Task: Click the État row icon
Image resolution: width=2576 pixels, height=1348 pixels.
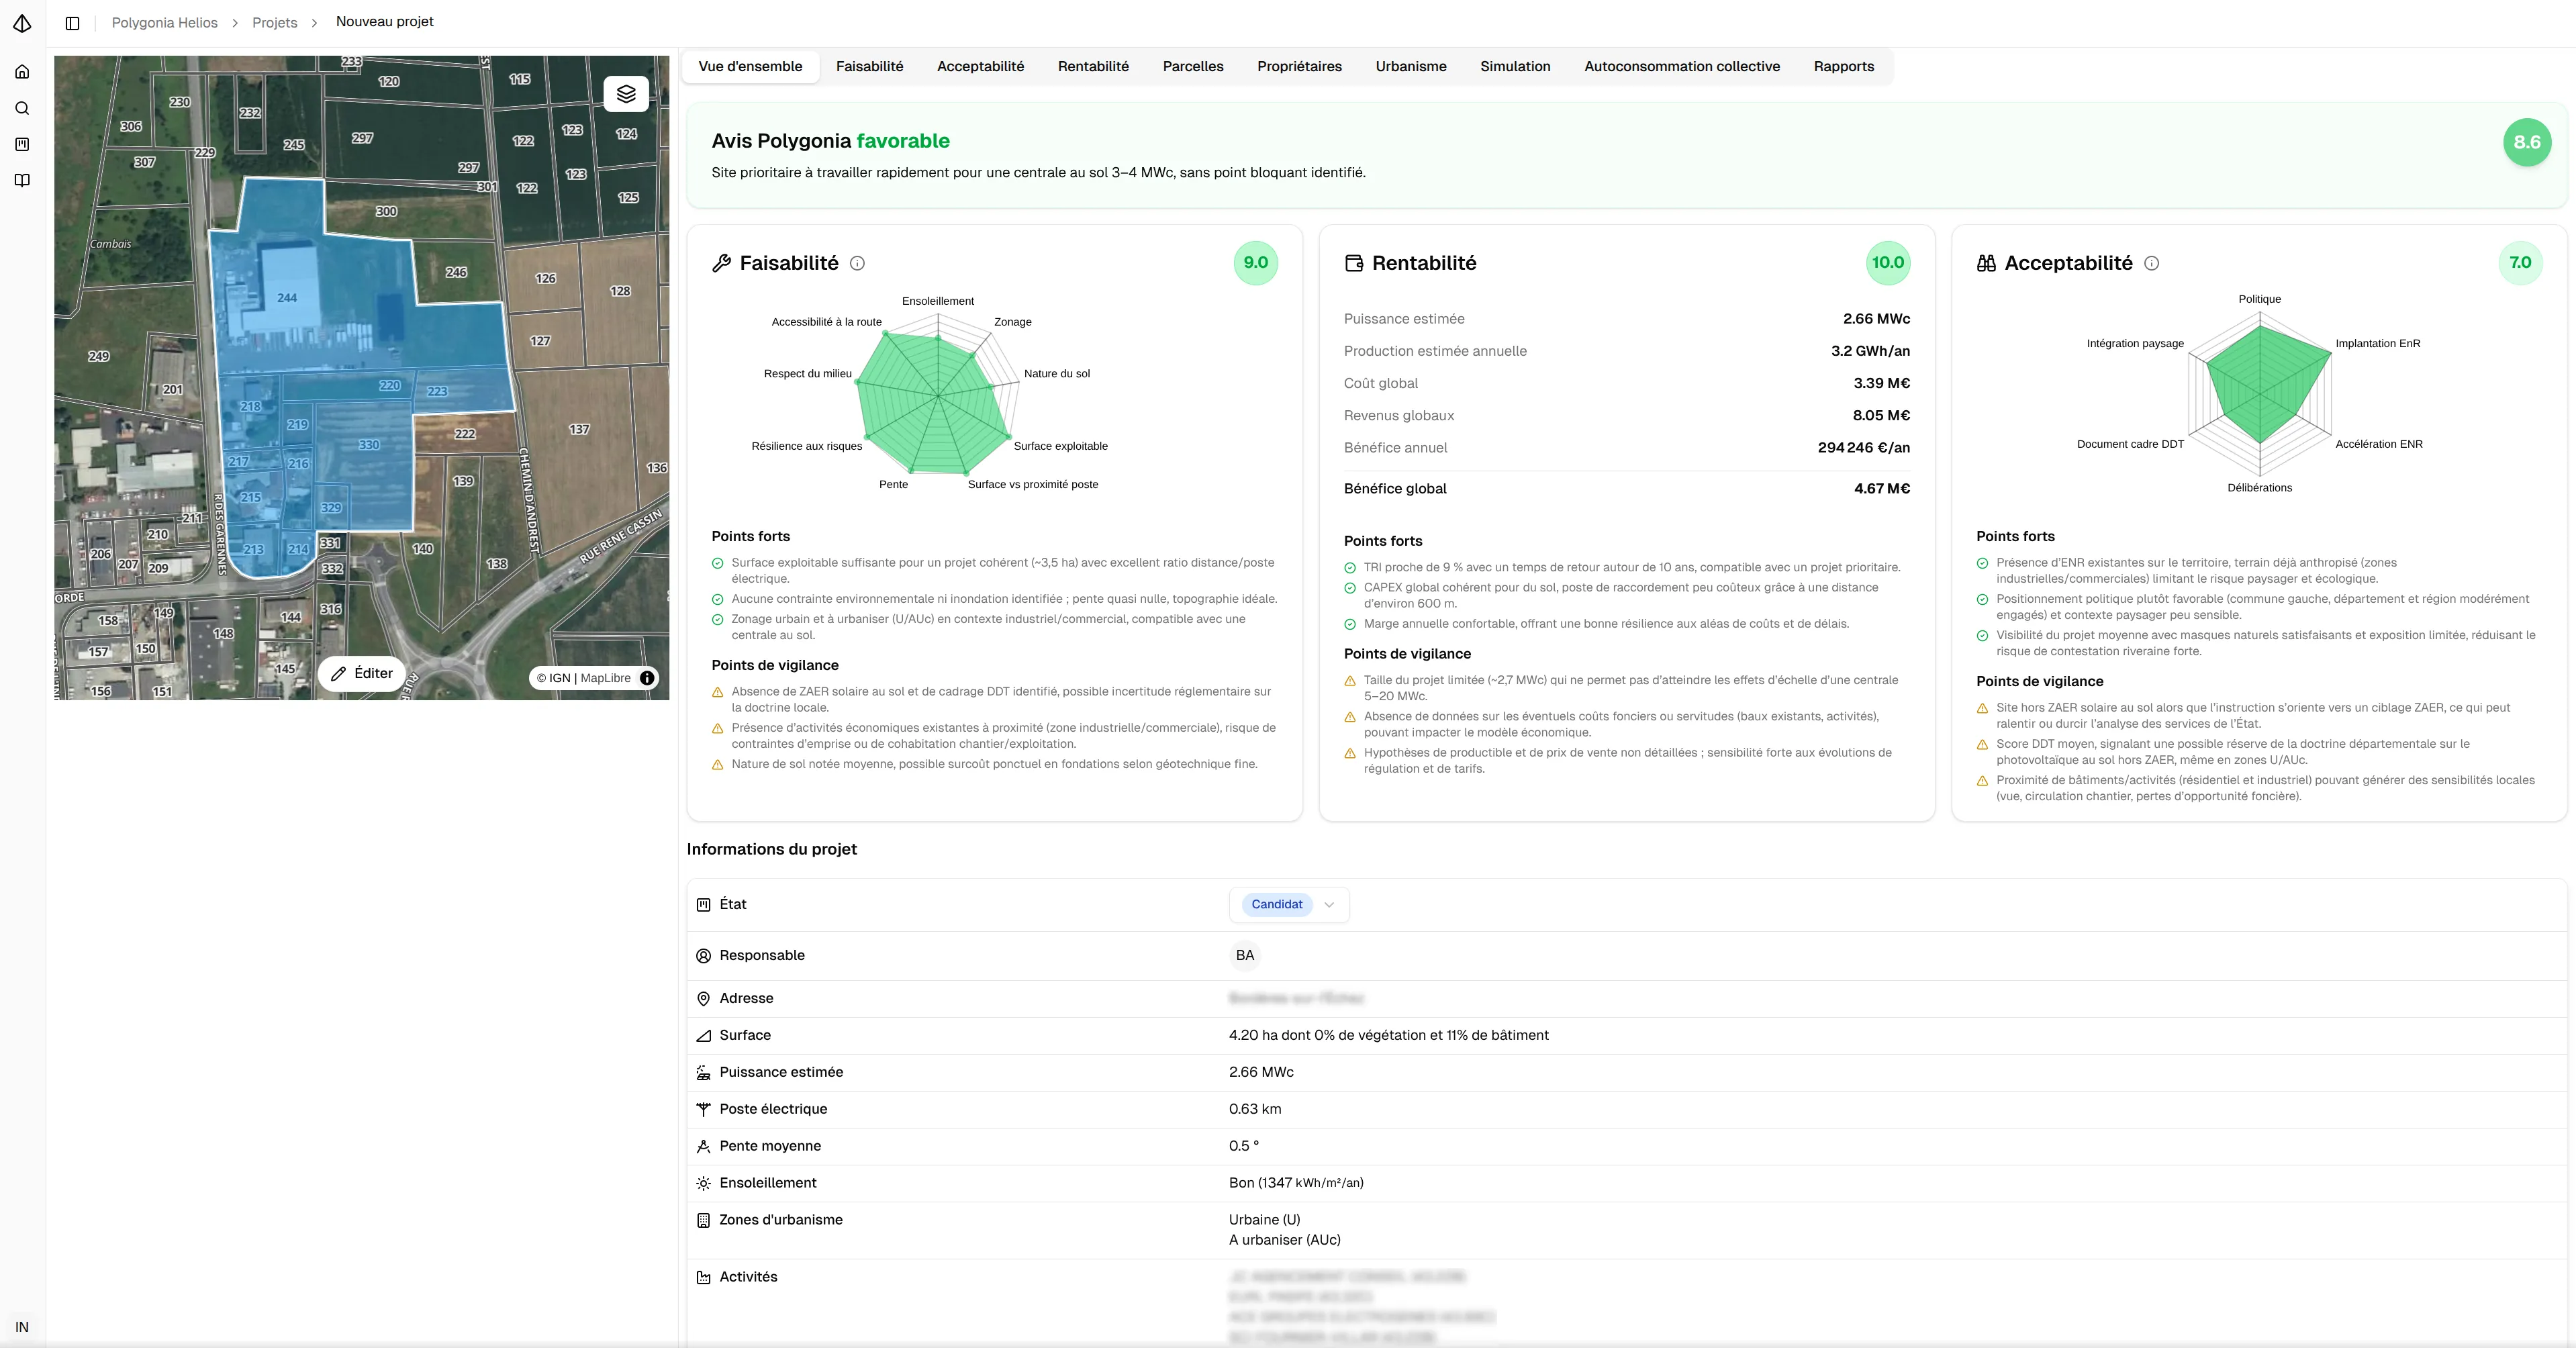Action: tap(703, 904)
